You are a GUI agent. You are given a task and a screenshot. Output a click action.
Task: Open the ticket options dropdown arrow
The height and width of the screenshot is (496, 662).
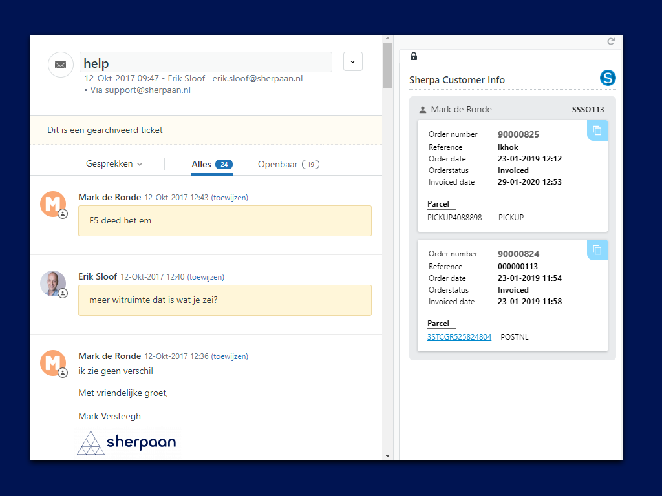(352, 62)
